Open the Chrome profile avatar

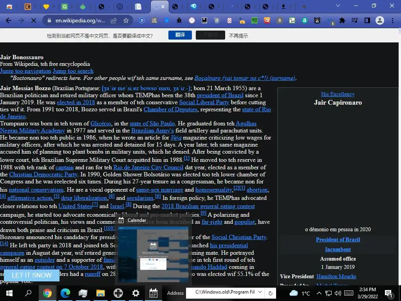(x=380, y=20)
